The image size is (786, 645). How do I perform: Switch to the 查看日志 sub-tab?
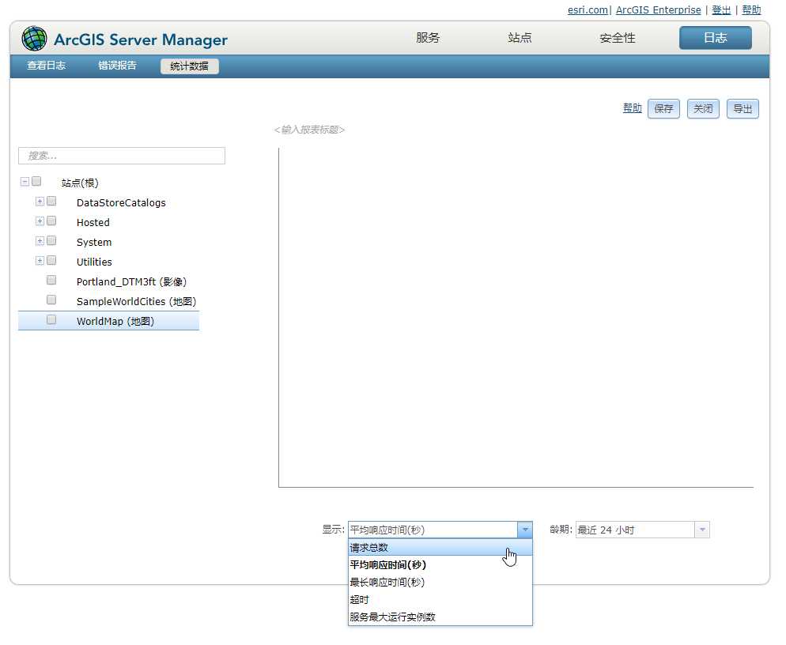pos(46,66)
